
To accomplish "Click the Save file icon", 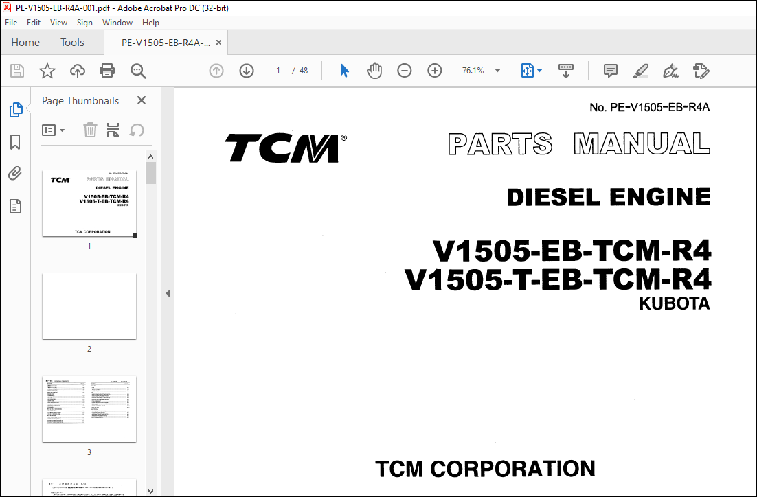I will 17,71.
